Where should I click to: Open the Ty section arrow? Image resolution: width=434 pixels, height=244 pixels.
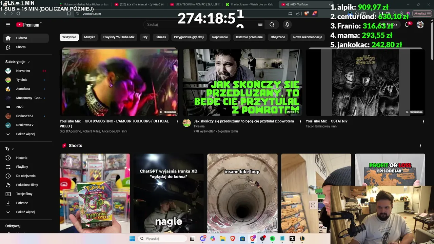(x=13, y=149)
